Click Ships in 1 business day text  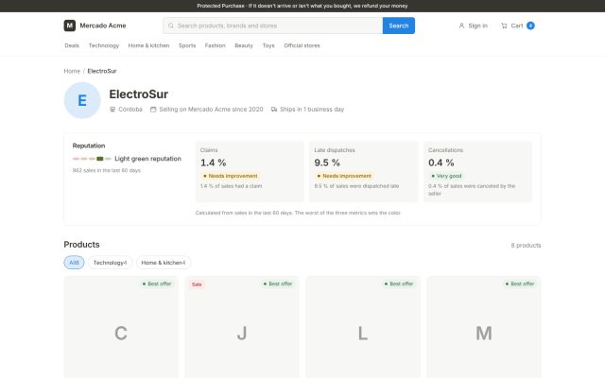click(x=312, y=110)
